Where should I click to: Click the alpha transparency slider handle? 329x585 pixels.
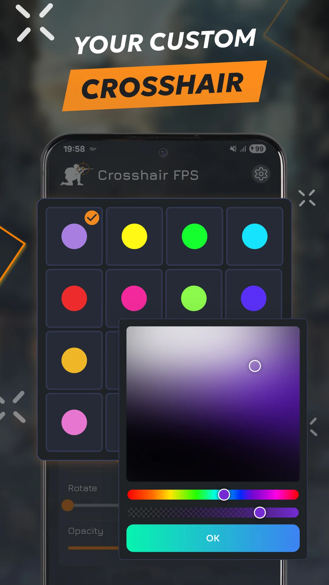click(x=260, y=512)
